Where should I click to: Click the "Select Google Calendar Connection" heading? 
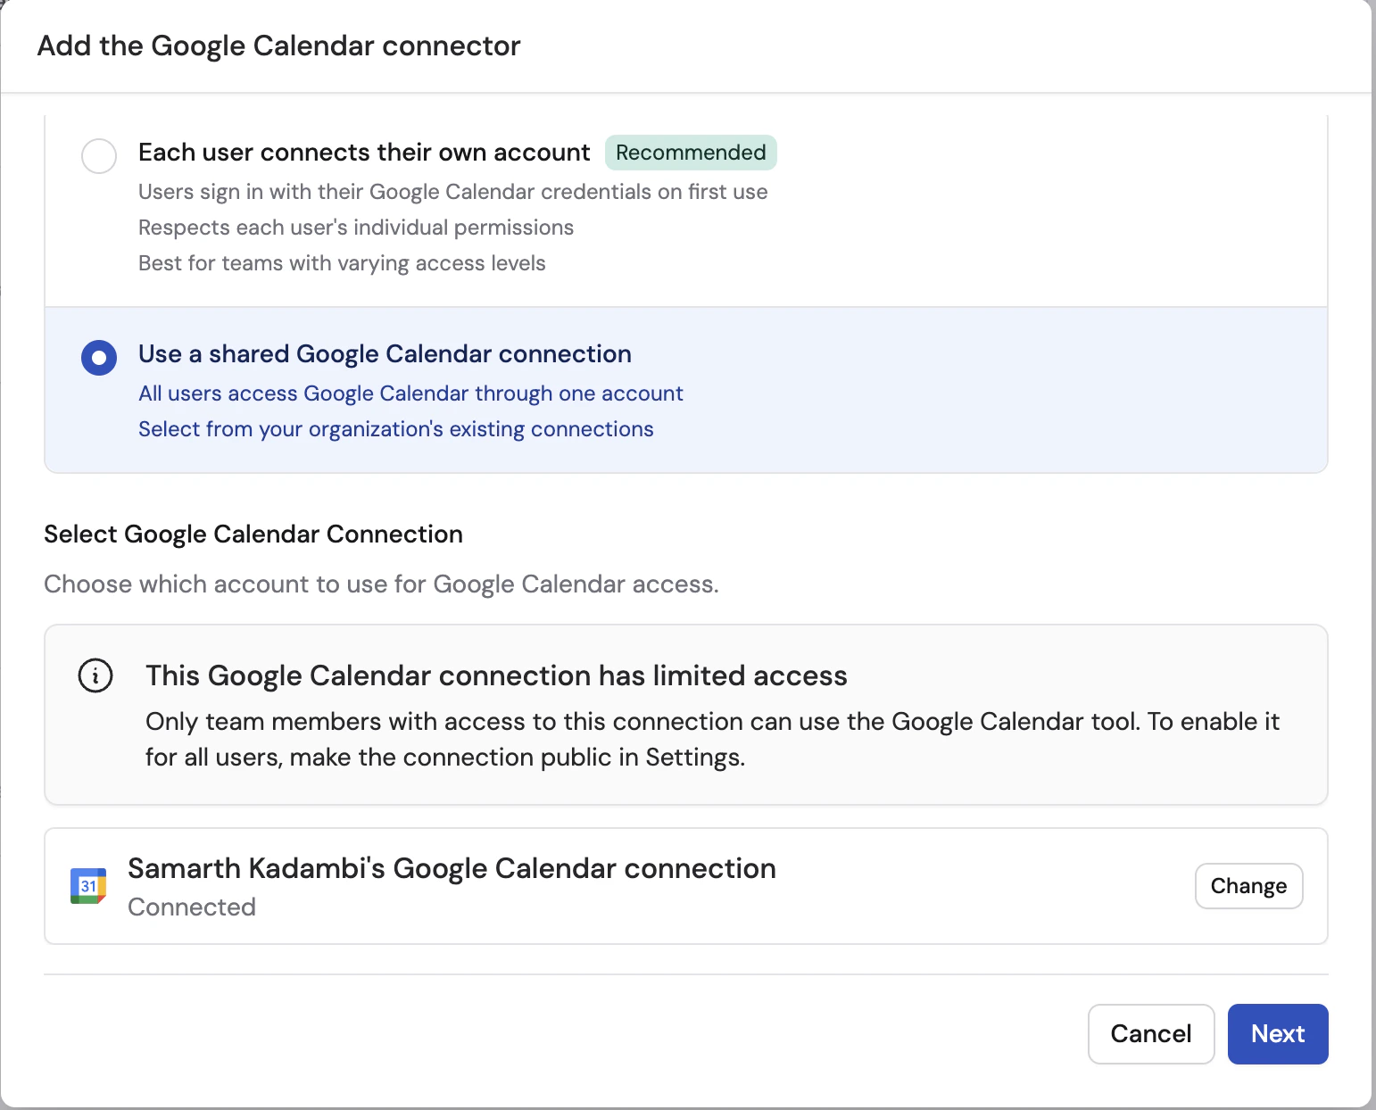tap(253, 534)
